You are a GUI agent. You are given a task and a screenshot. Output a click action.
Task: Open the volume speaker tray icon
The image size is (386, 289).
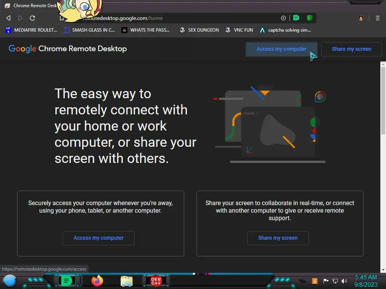click(344, 281)
